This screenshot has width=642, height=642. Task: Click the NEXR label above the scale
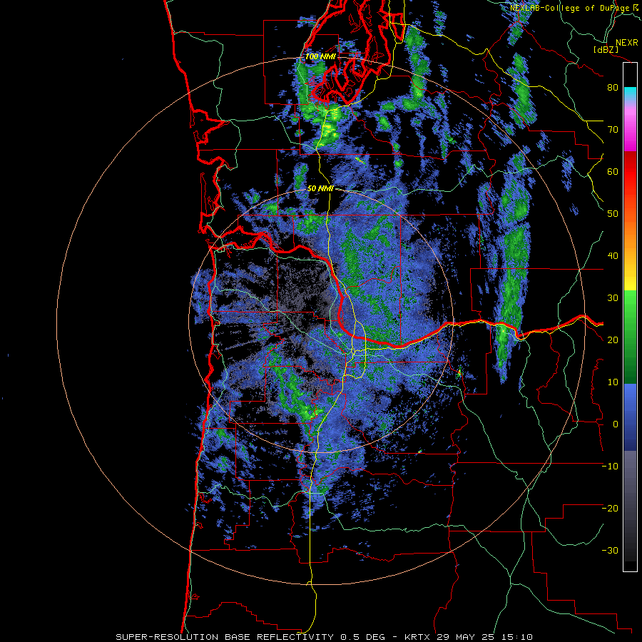tap(626, 43)
